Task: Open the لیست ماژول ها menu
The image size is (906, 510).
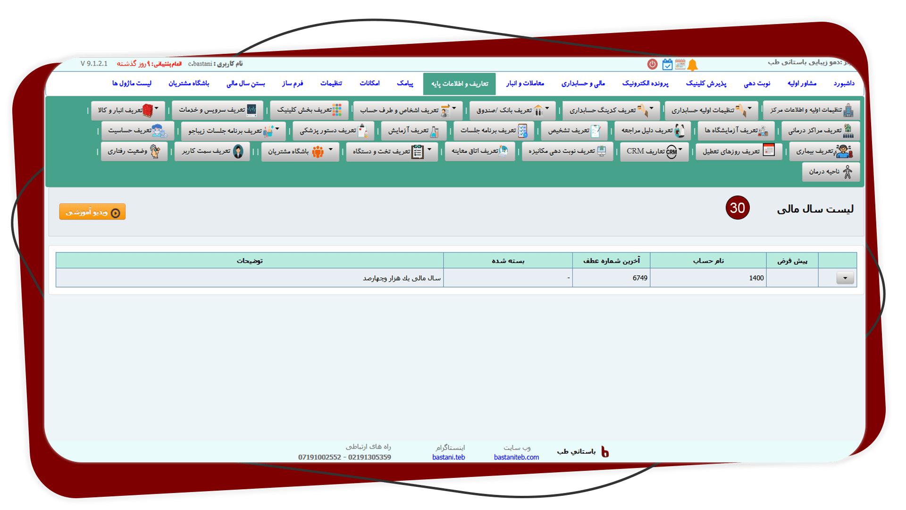Action: click(132, 83)
